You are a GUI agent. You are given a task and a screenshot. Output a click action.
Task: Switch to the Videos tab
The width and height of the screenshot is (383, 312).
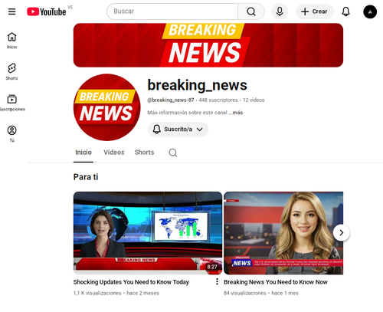click(114, 153)
